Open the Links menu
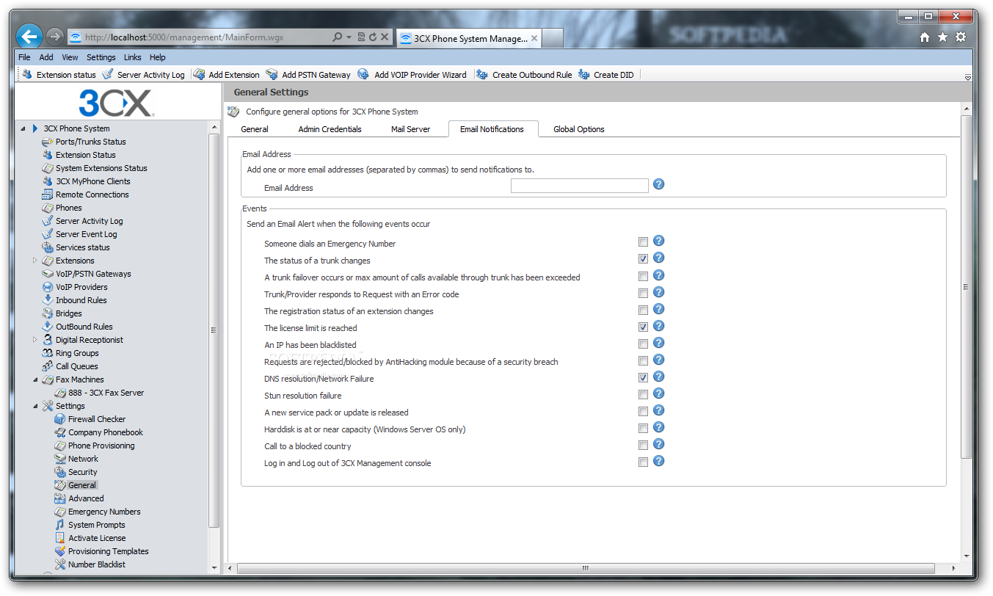993x596 pixels. [x=133, y=57]
